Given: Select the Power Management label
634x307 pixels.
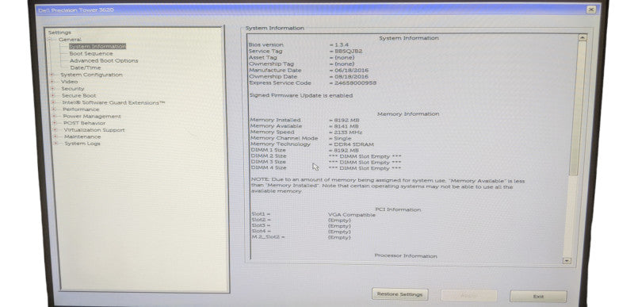Looking at the screenshot, I should coord(92,117).
